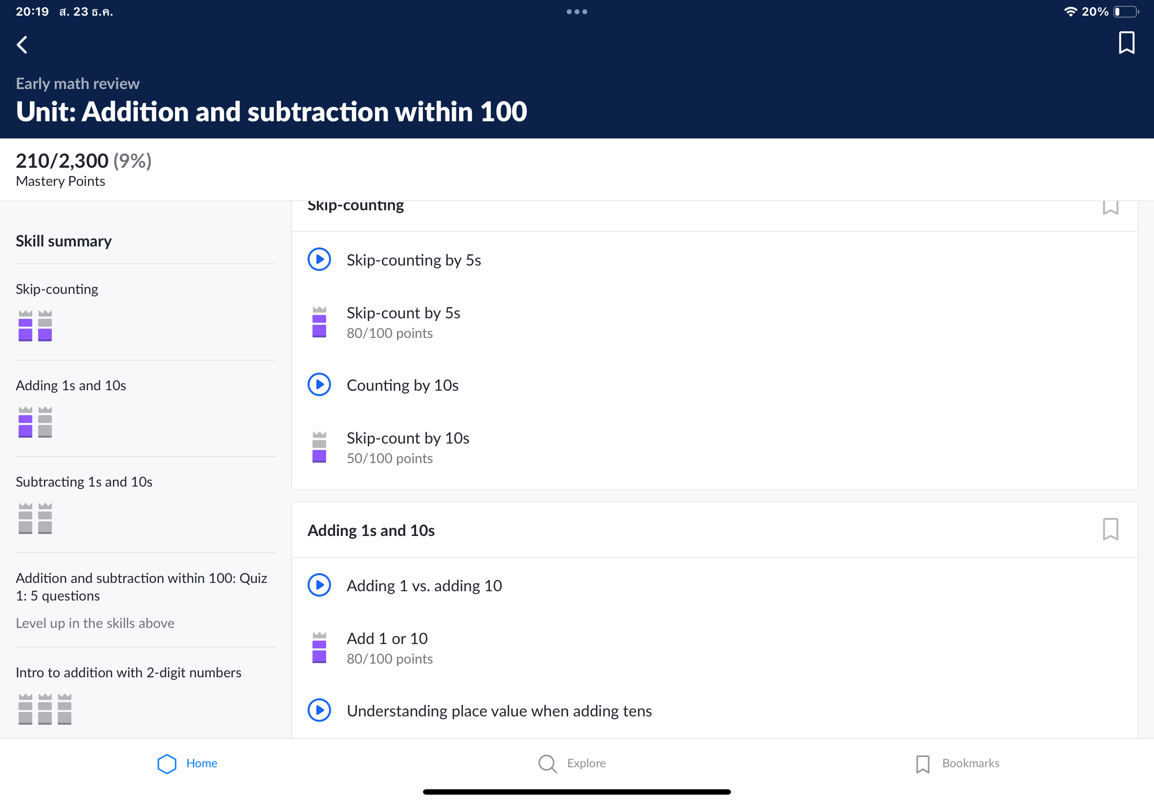Toggle bookmark for Adding 1s and 10s lesson
Viewport: 1154px width, 802px height.
pos(1110,530)
